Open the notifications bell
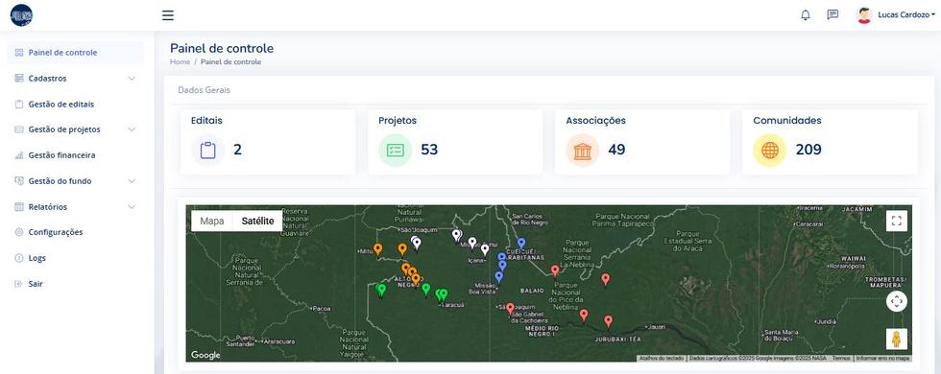This screenshot has height=374, width=941. coord(806,15)
